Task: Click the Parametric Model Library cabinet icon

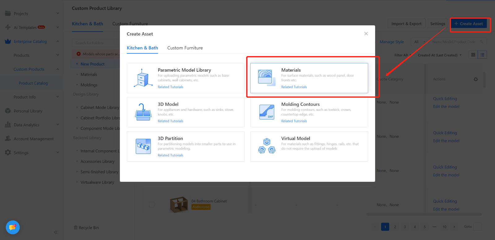Action: (x=143, y=78)
